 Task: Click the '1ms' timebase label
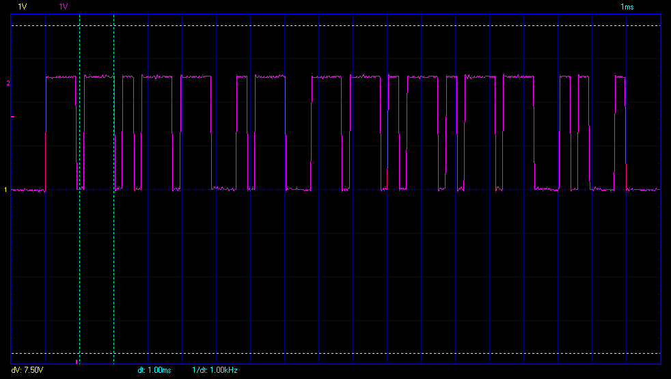click(x=627, y=7)
